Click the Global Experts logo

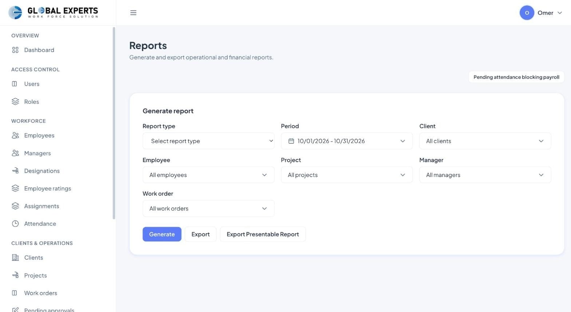pyautogui.click(x=53, y=13)
